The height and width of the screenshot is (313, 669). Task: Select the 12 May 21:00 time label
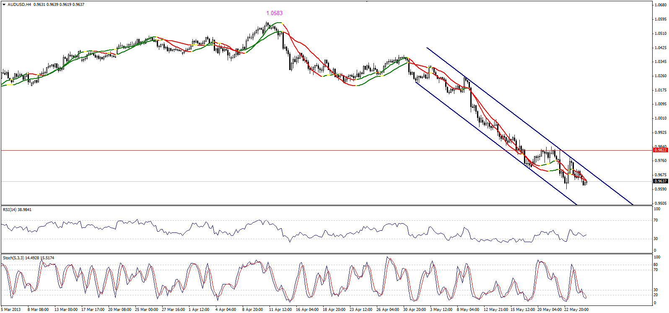click(496, 310)
